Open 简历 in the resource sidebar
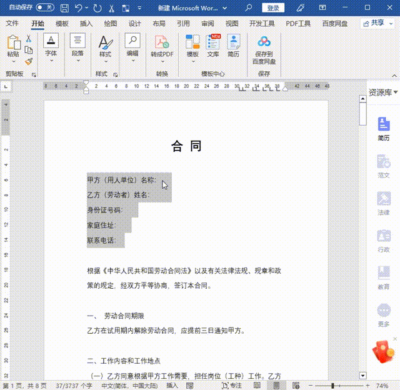The height and width of the screenshot is (390, 400). coord(383,129)
